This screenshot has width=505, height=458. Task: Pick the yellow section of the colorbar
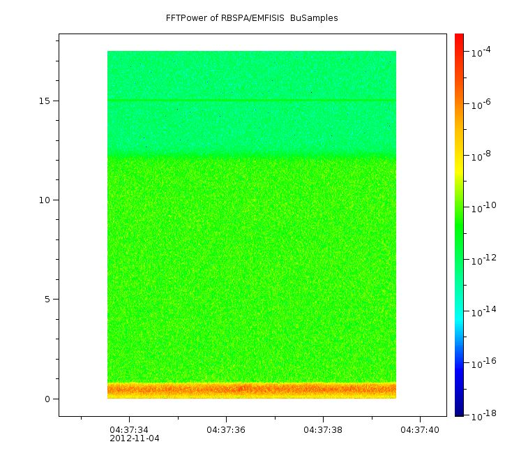459,159
